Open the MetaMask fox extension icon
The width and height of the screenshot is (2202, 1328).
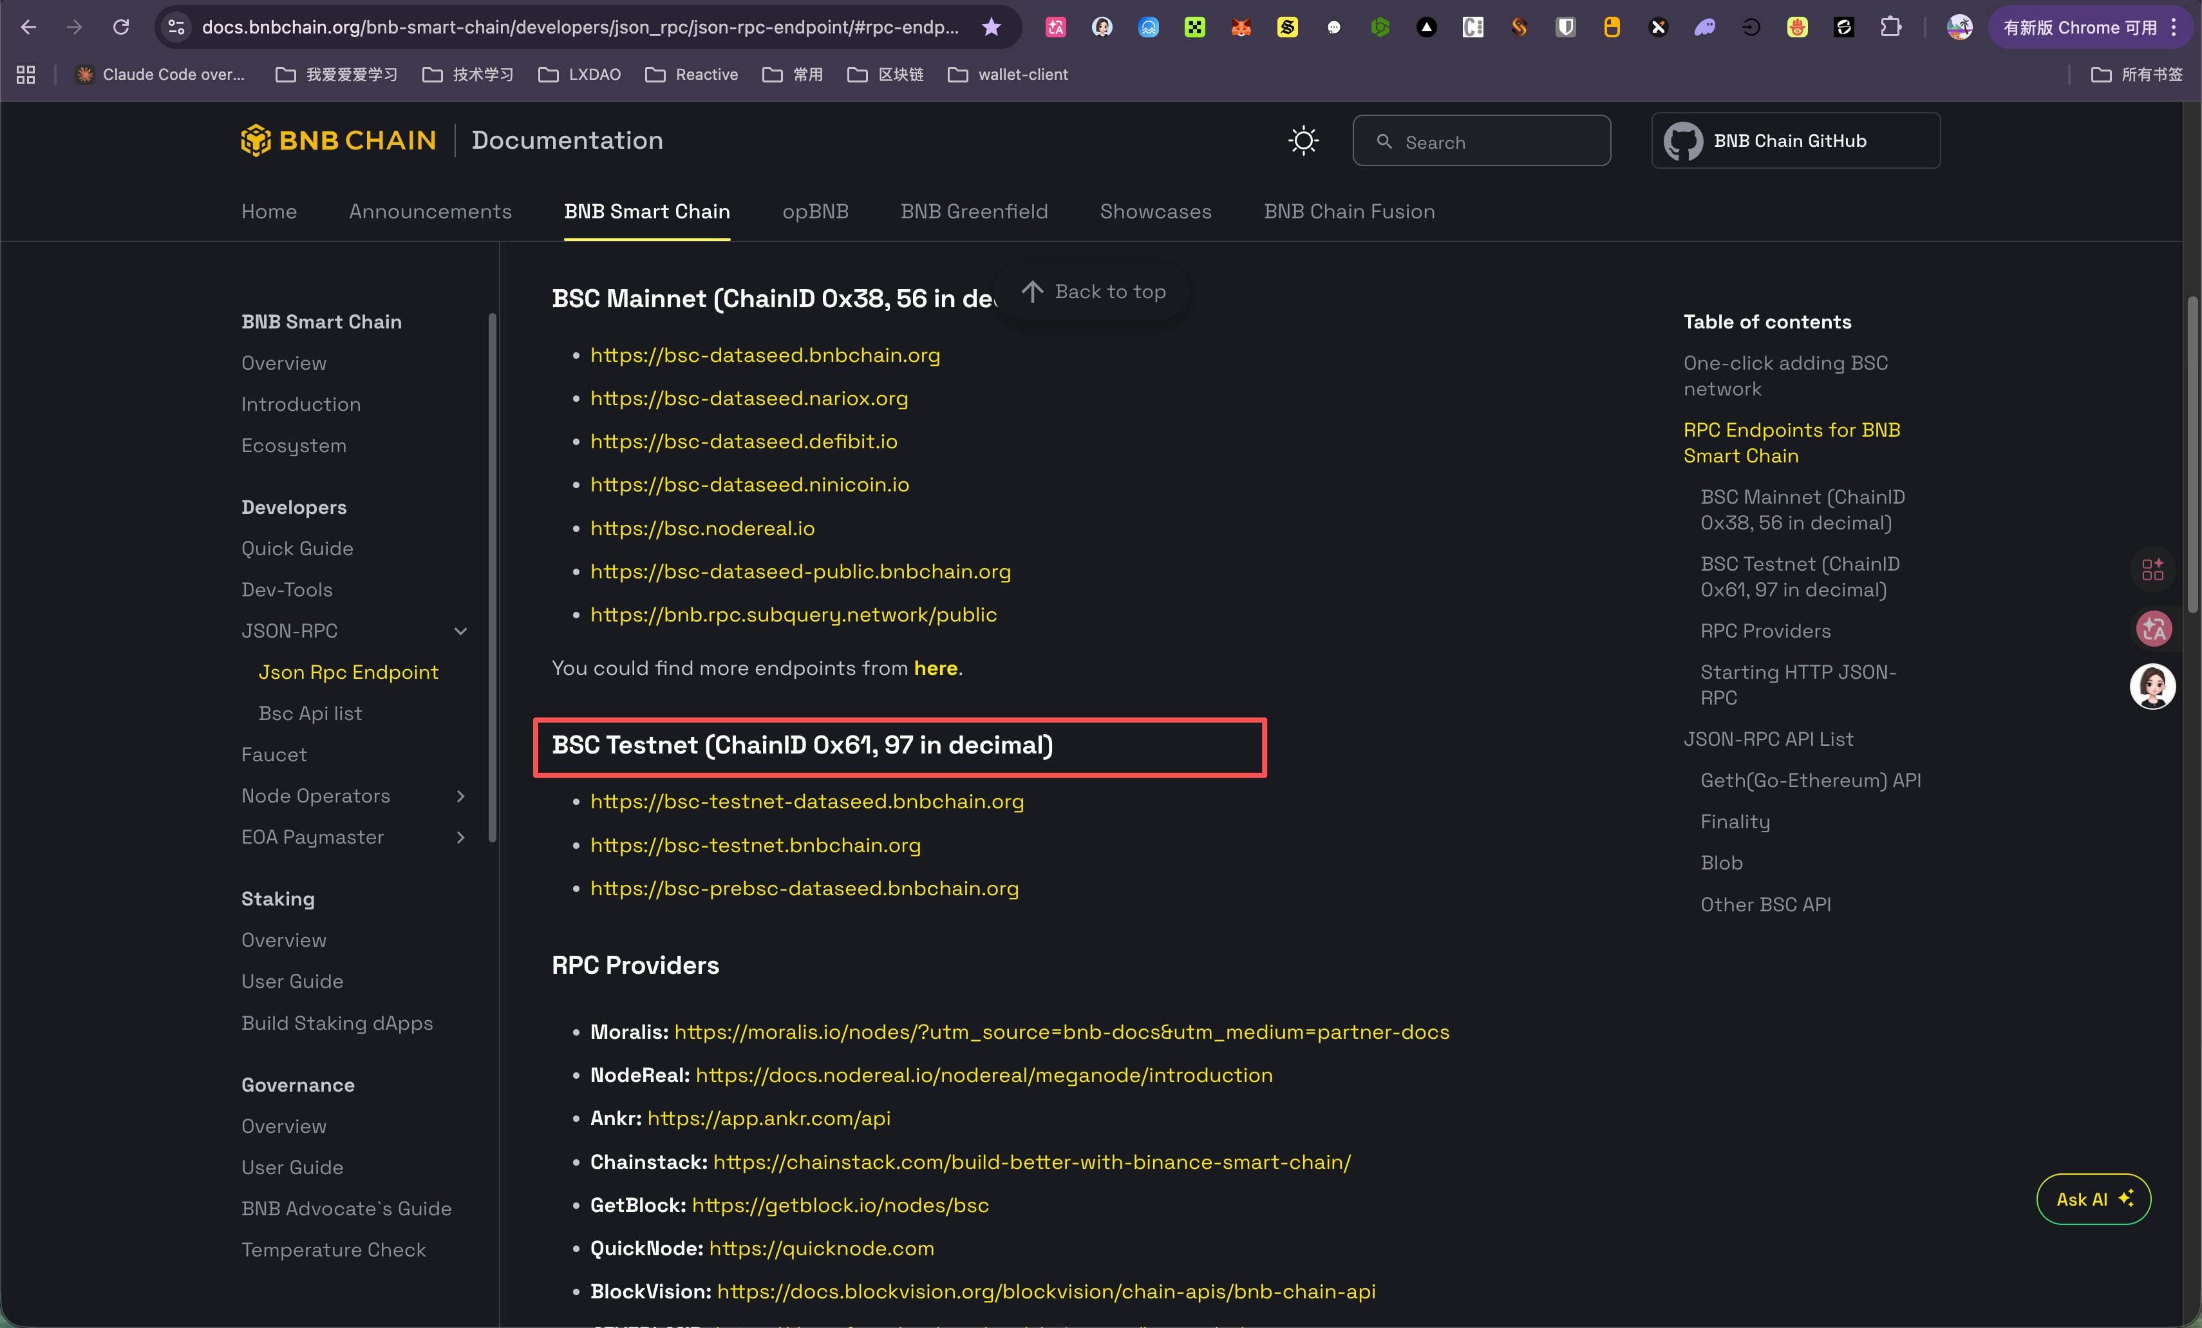[x=1241, y=27]
